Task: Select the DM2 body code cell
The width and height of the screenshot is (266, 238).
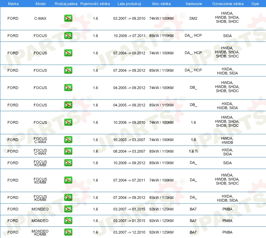Action: (194, 18)
